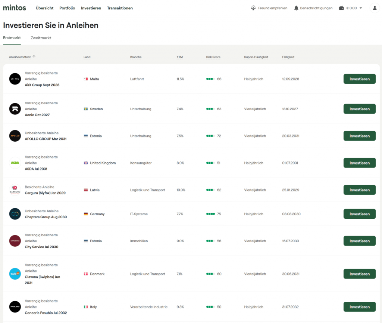This screenshot has width=382, height=323.
Task: Switch to the Erstmarkt tab
Action: pos(12,38)
